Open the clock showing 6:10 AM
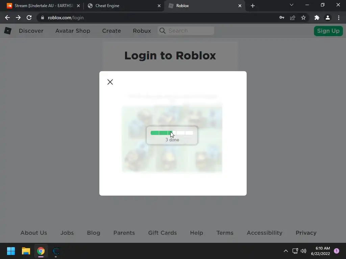Screen dimensions: 346x259 [321, 251]
